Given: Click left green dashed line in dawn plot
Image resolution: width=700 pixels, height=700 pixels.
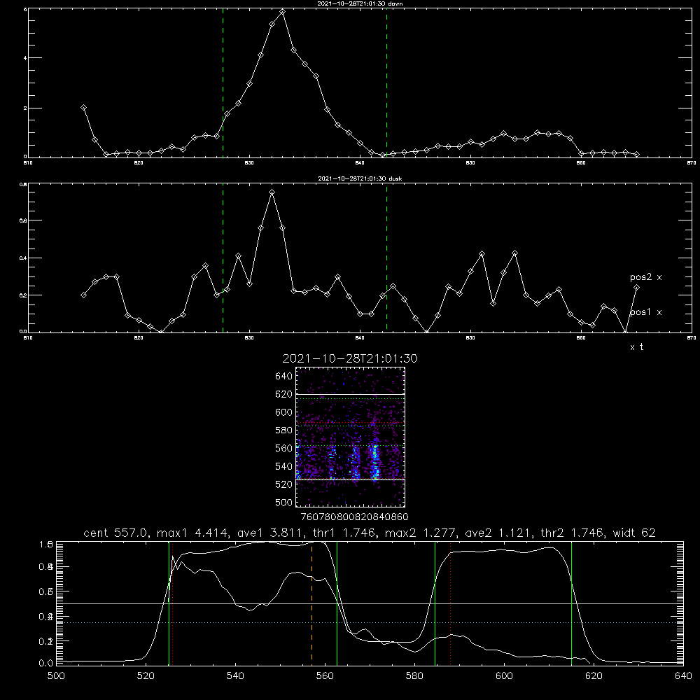Looking at the screenshot, I should 223,83.
